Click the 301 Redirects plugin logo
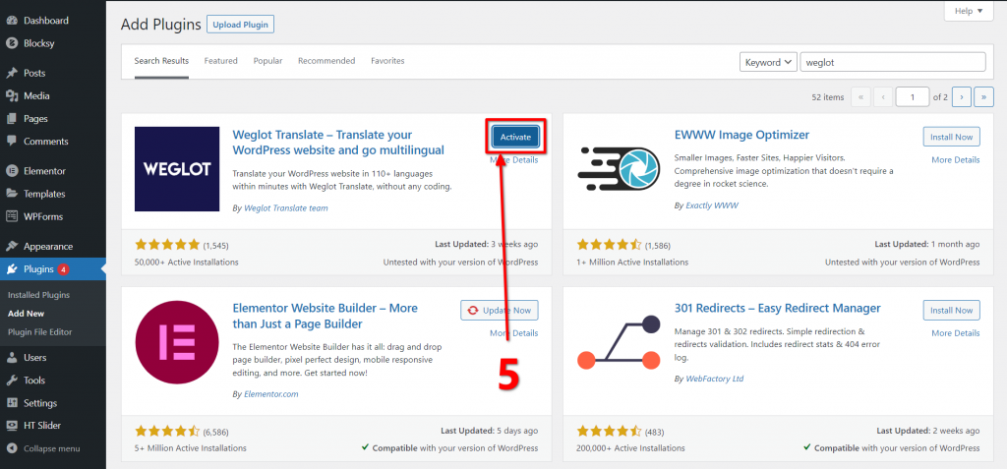Screen dimensions: 1007x469 click(620, 342)
